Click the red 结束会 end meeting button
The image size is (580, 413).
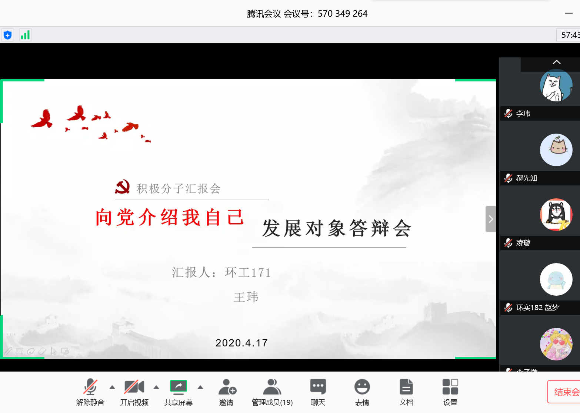(564, 392)
